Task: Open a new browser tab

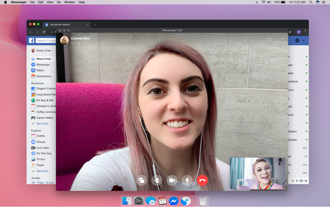Action: tap(95, 25)
